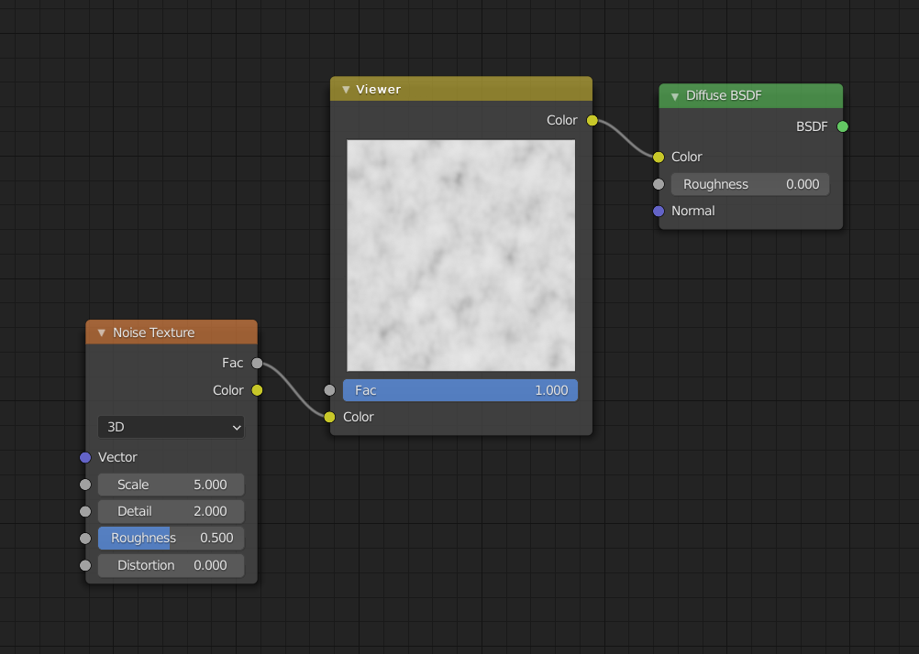Collapse the Noise Texture node triangle

click(102, 332)
